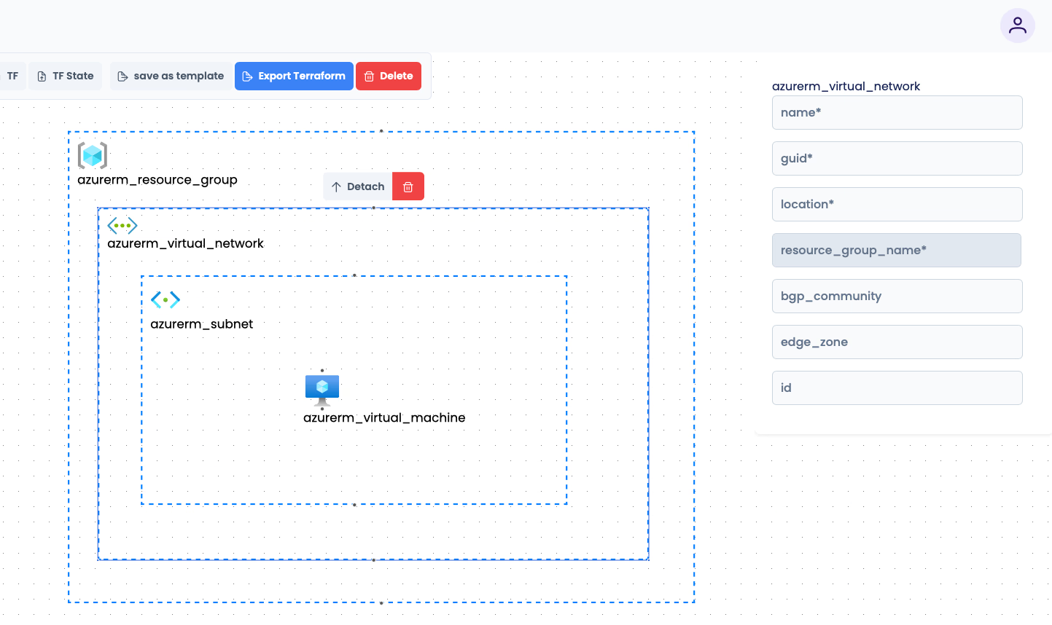Click the TF State document icon
The height and width of the screenshot is (625, 1052).
click(x=42, y=76)
